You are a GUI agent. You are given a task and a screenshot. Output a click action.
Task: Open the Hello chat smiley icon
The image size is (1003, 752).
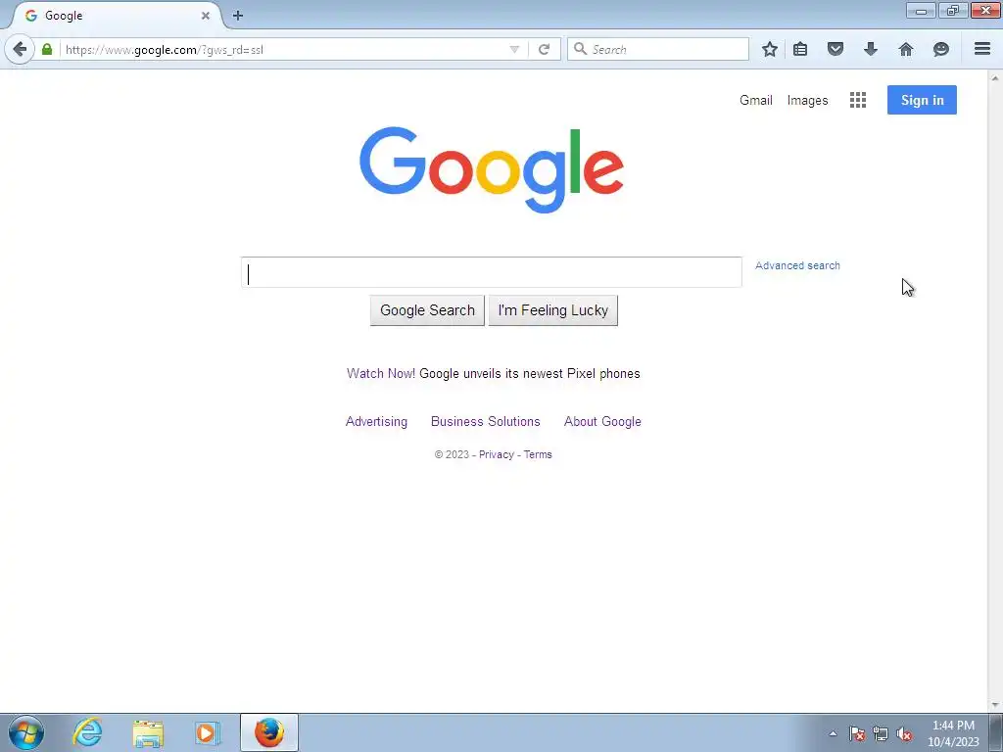click(x=941, y=49)
